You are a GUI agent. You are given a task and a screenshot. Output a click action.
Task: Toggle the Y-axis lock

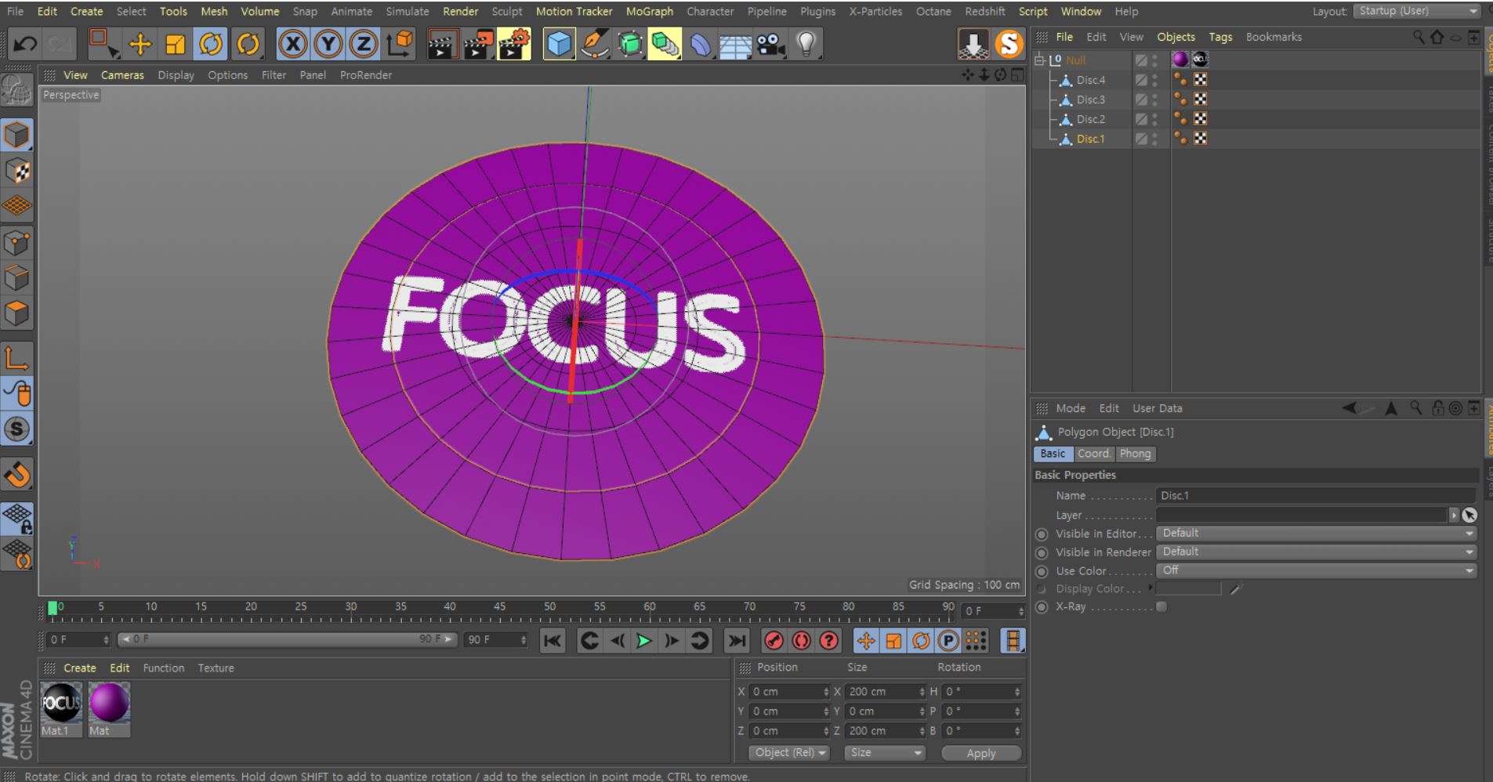328,44
